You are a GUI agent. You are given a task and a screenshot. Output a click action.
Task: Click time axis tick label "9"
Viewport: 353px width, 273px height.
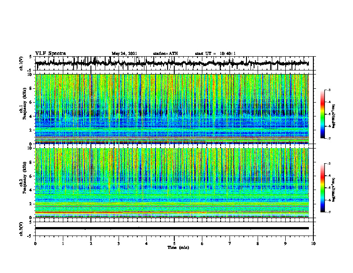click(285, 244)
